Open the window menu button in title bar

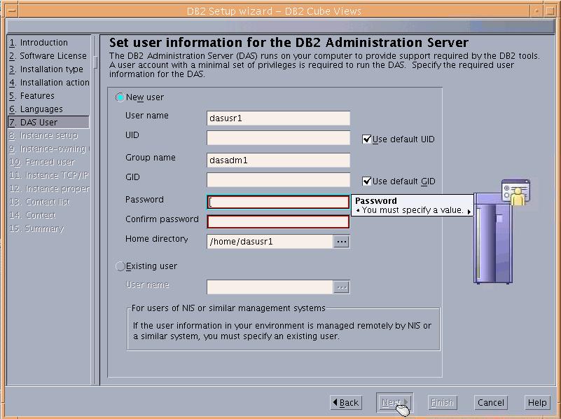(12, 11)
